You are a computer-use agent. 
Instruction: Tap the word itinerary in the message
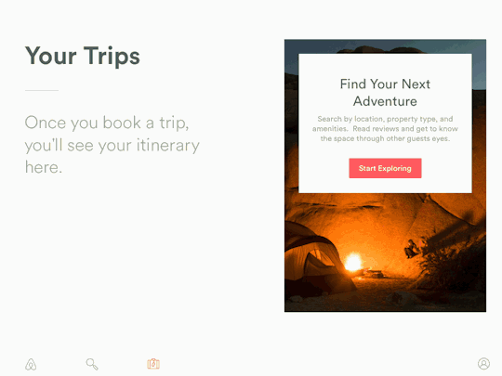click(167, 146)
